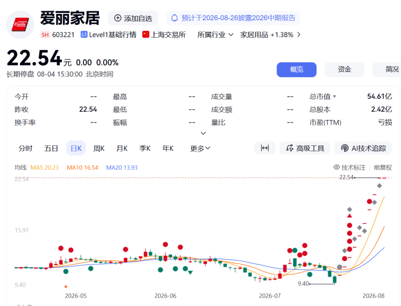Click the 高级工具 button
Image resolution: width=401 pixels, height=306 pixels.
pyautogui.click(x=304, y=148)
